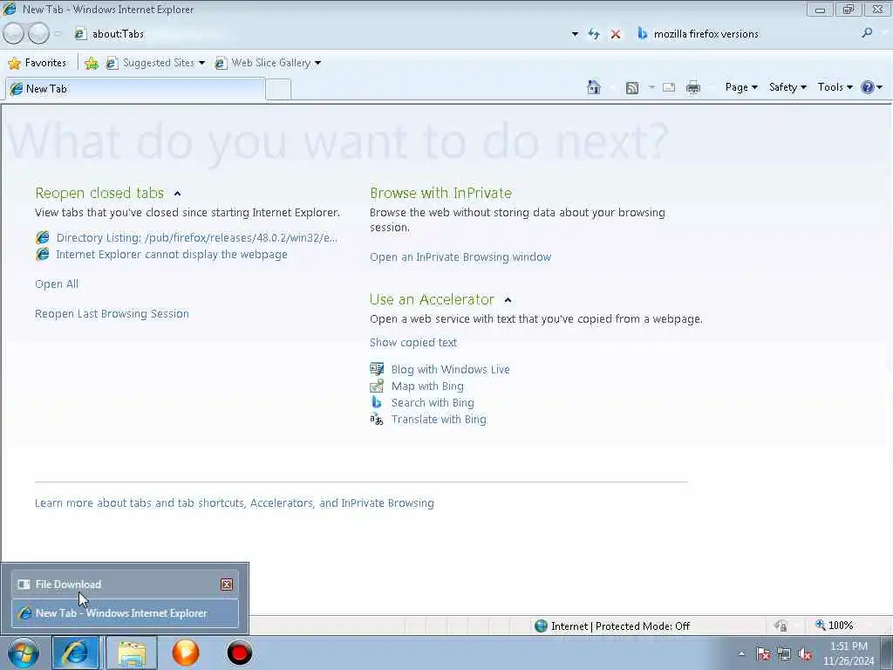893x670 pixels.
Task: Click the Browse with InPrivate heading
Action: pos(440,193)
